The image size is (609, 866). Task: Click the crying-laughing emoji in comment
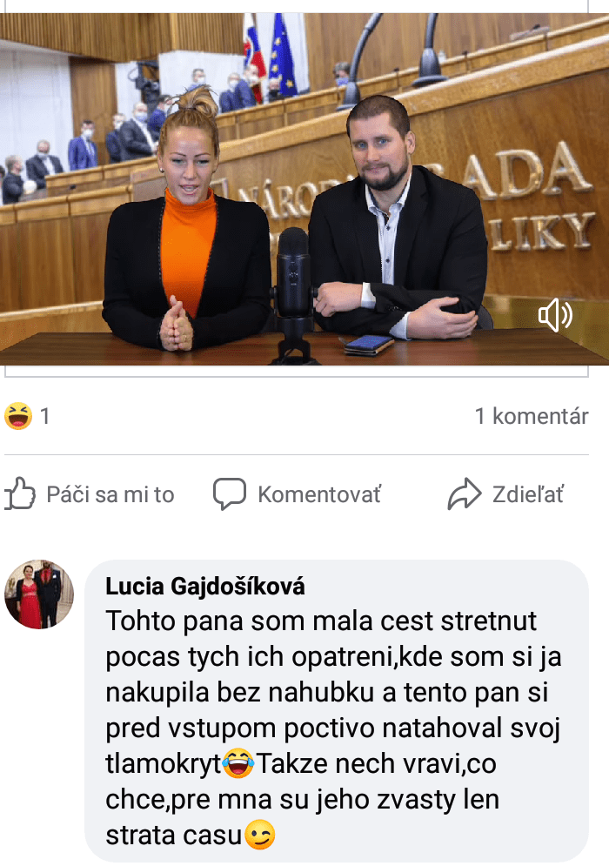(x=238, y=763)
